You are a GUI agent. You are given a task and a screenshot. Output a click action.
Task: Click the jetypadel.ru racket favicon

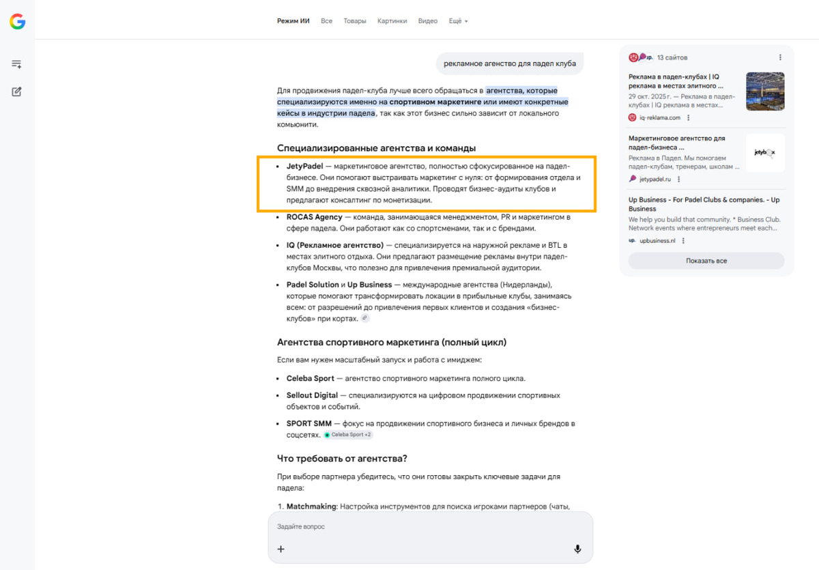631,179
